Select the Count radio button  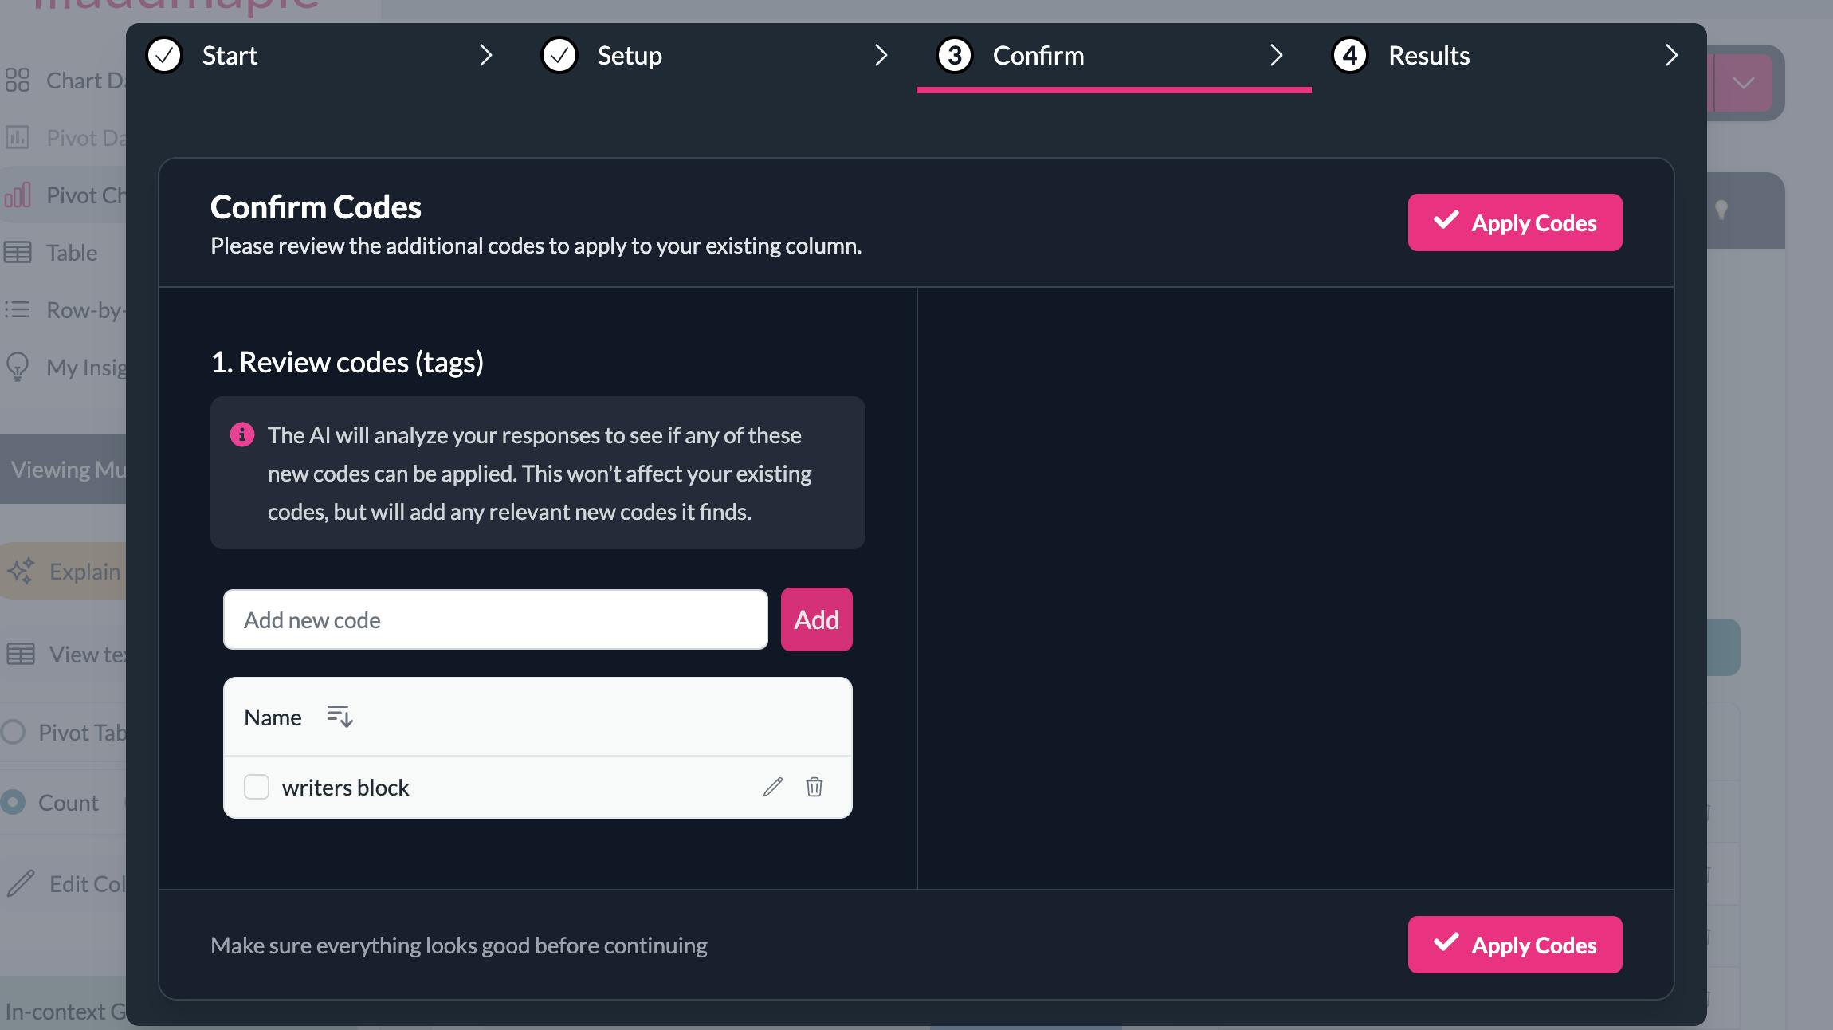pyautogui.click(x=11, y=802)
